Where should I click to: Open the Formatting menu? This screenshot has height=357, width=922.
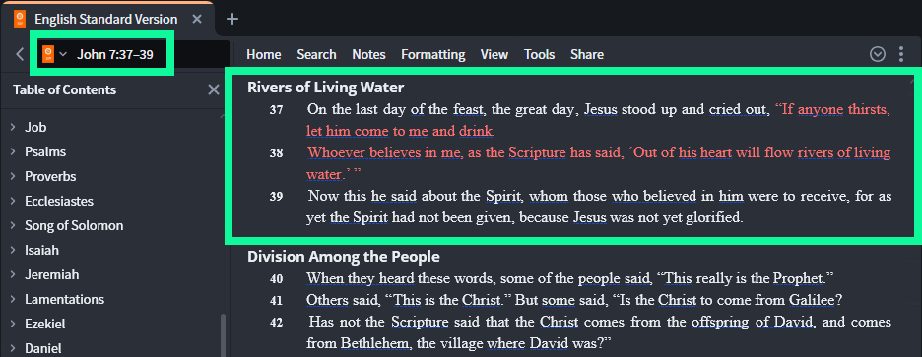[432, 55]
